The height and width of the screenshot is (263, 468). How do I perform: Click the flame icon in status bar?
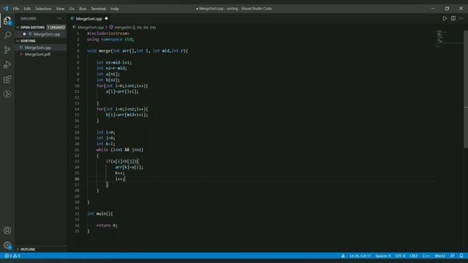[343, 256]
